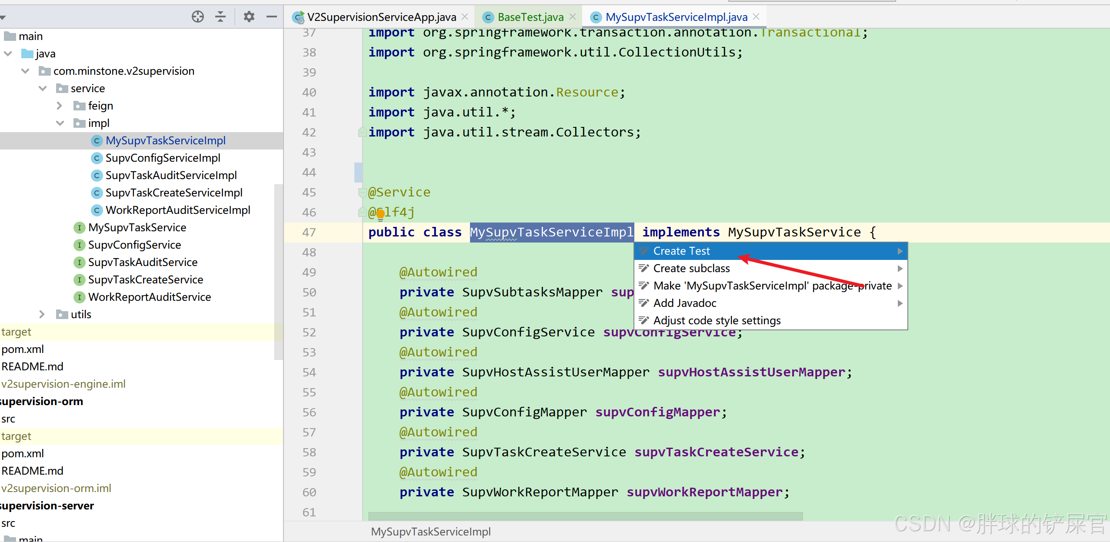Click MySupvTaskServiceImpl in the breadcrumb bar
The height and width of the screenshot is (542, 1110).
(x=430, y=532)
